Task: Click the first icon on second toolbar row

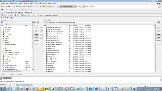Action: point(2,9)
